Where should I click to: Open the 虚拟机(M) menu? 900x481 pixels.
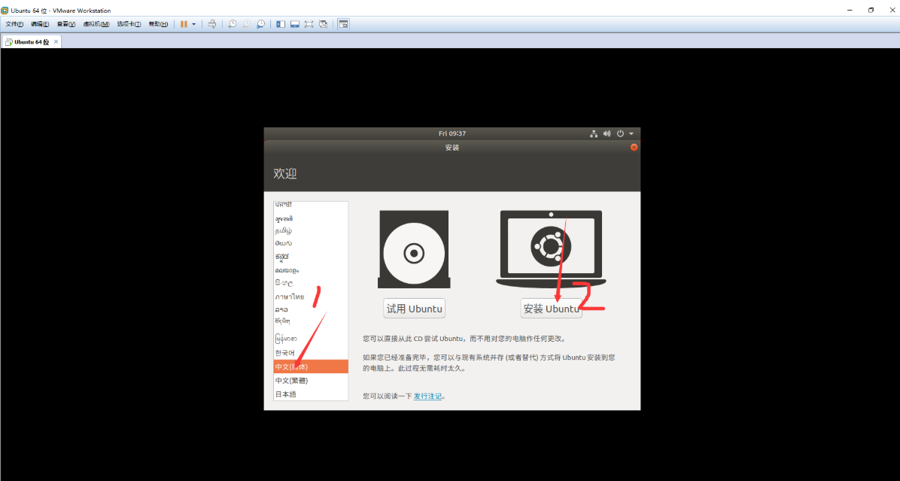click(x=96, y=24)
